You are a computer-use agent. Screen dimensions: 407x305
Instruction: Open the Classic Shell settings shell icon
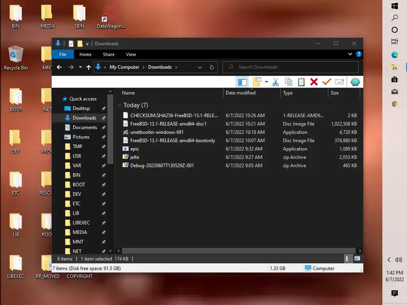click(x=355, y=82)
